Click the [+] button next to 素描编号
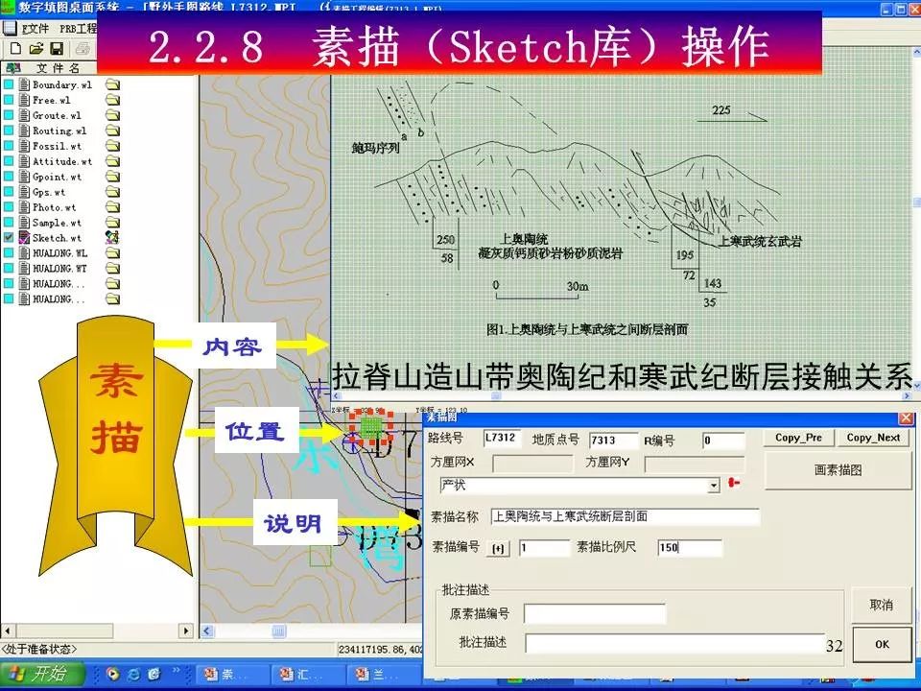 coord(498,549)
